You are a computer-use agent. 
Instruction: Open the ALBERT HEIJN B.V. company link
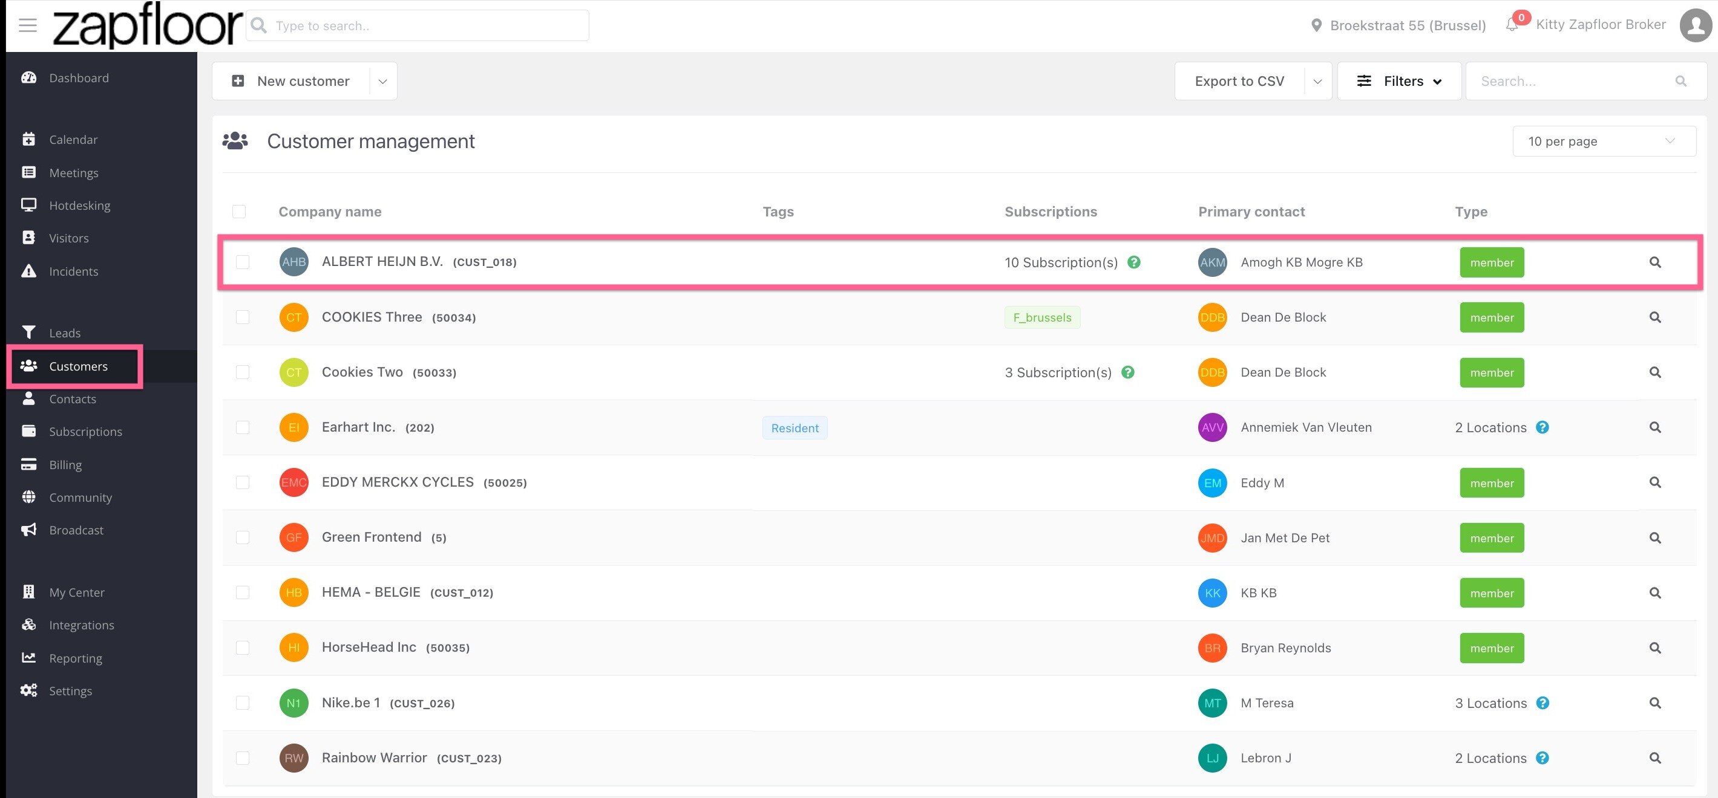[382, 261]
